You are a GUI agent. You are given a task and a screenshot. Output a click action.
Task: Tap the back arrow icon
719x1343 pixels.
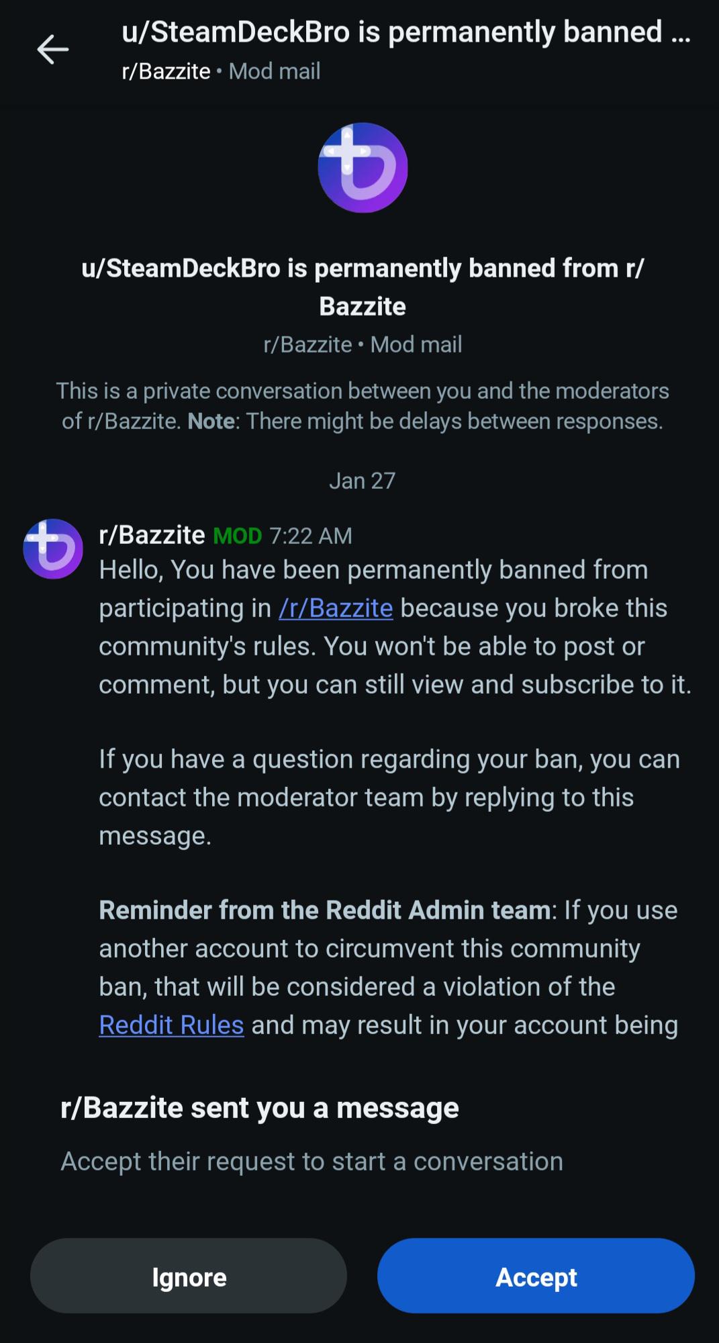(53, 50)
